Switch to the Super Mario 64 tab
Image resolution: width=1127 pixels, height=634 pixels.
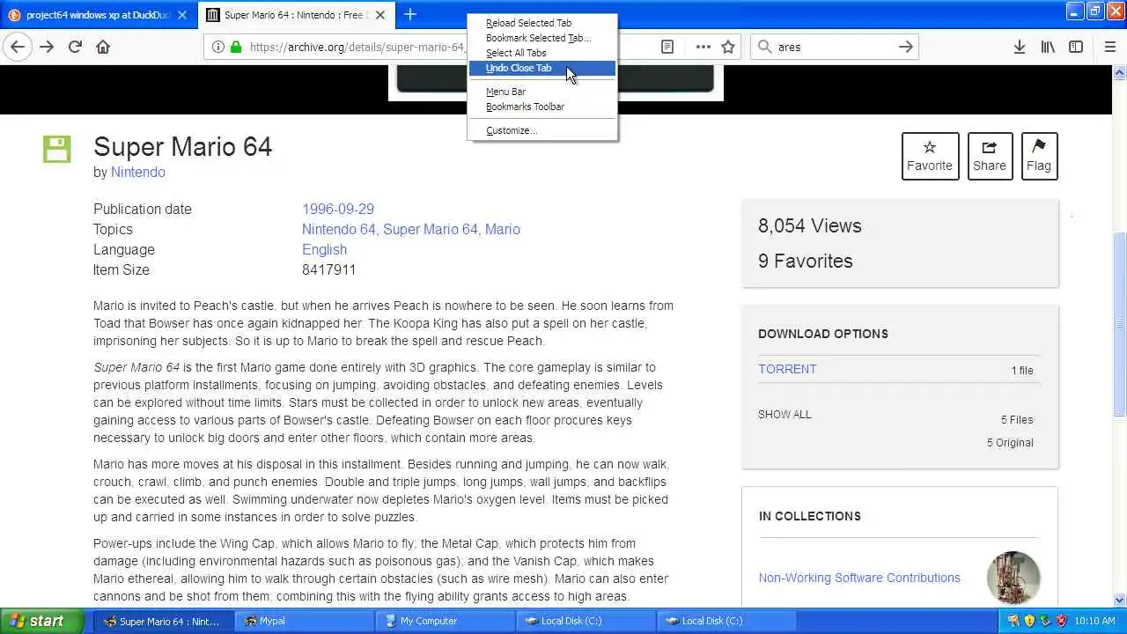point(296,15)
